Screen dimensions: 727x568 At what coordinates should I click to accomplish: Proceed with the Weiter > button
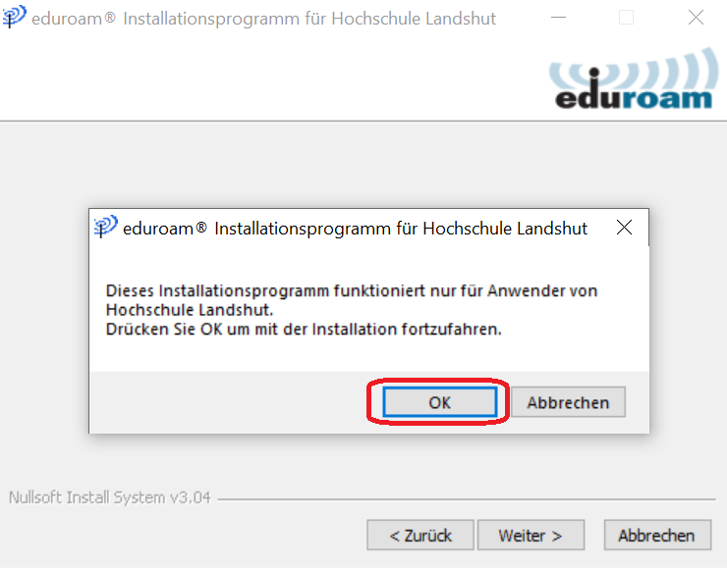[531, 535]
